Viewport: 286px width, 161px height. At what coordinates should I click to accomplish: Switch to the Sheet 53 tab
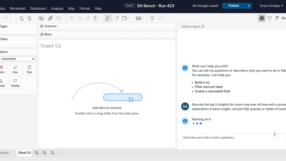(x=25, y=153)
